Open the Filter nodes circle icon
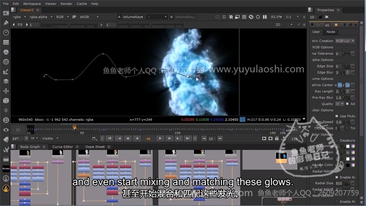This screenshot has width=366, height=206. pos(6,62)
